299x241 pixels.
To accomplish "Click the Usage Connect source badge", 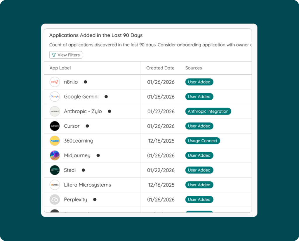I will pos(202,141).
